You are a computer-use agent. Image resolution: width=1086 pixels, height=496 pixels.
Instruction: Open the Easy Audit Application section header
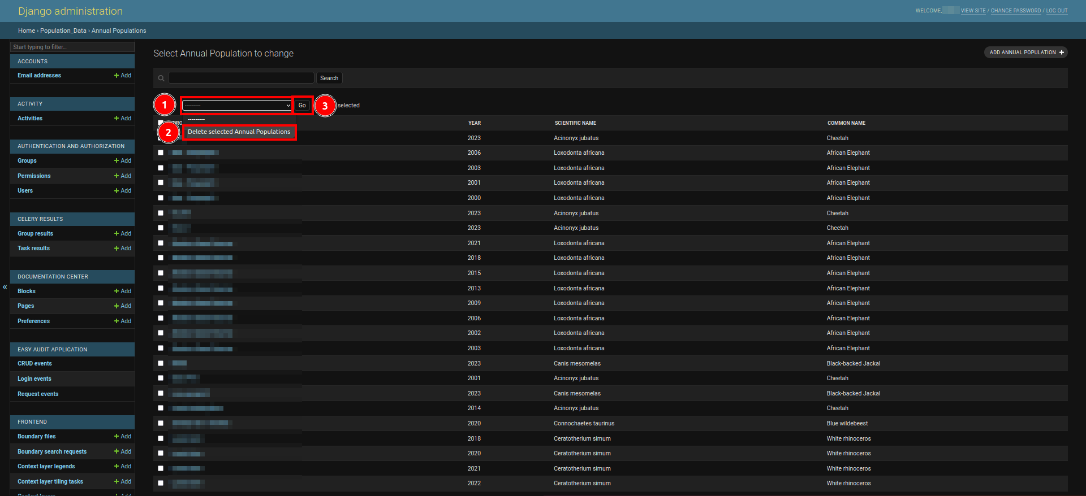52,349
